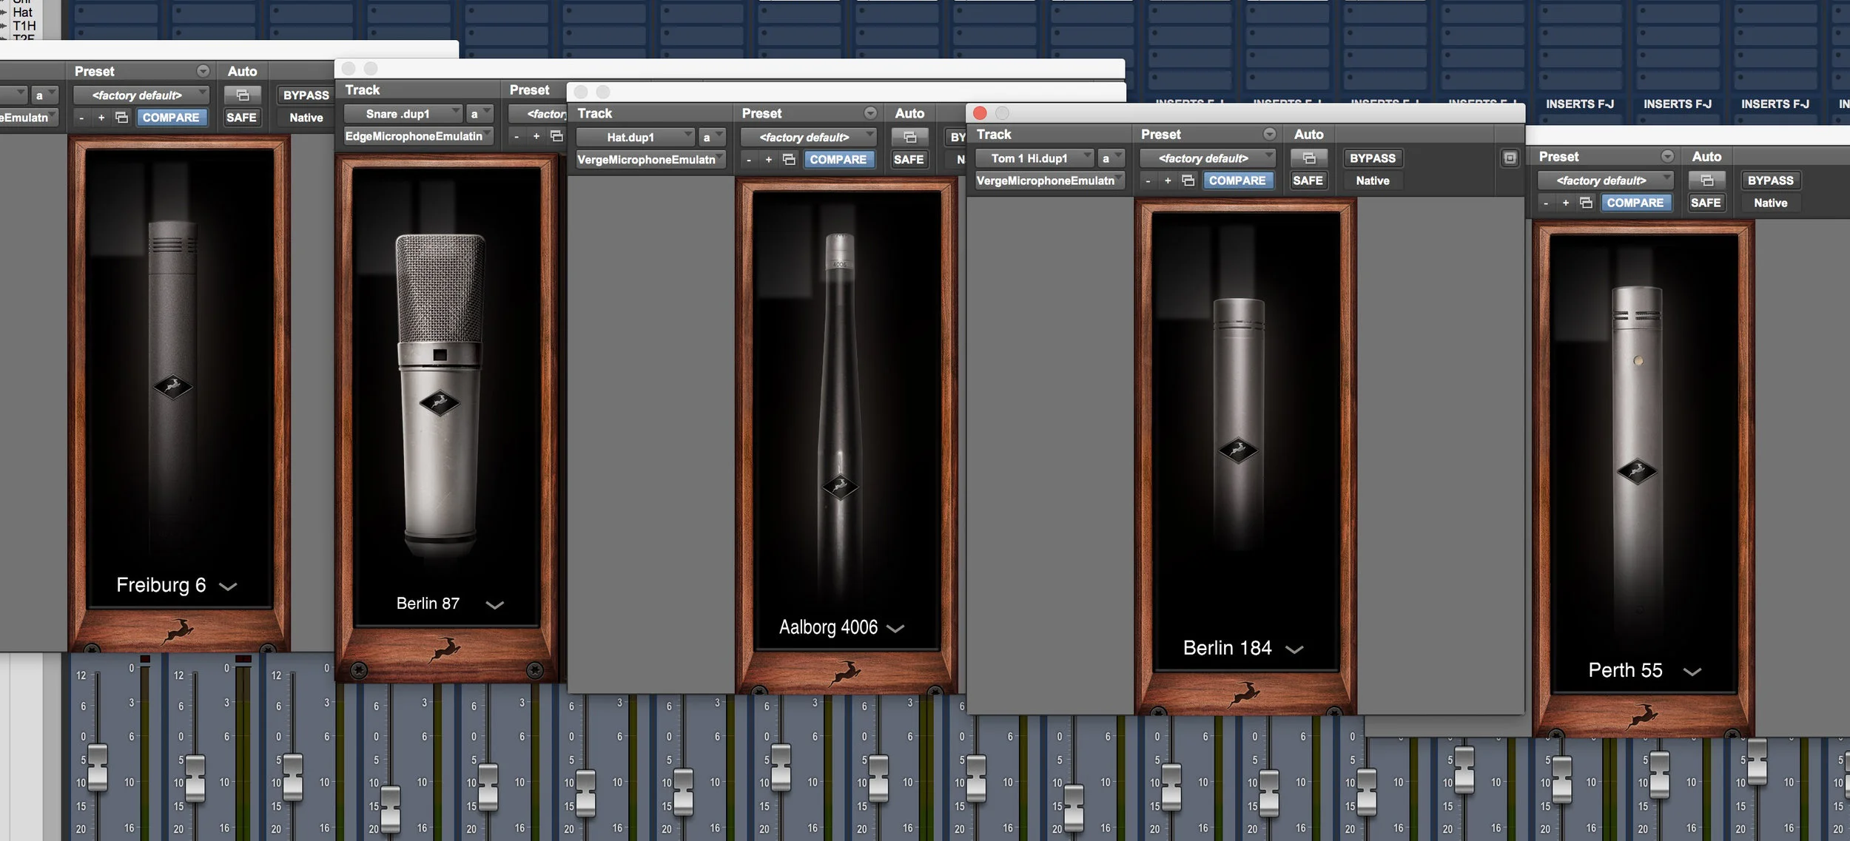The width and height of the screenshot is (1850, 841).
Task: Open factory default preset list in Berlin 184 window
Action: pyautogui.click(x=1208, y=158)
